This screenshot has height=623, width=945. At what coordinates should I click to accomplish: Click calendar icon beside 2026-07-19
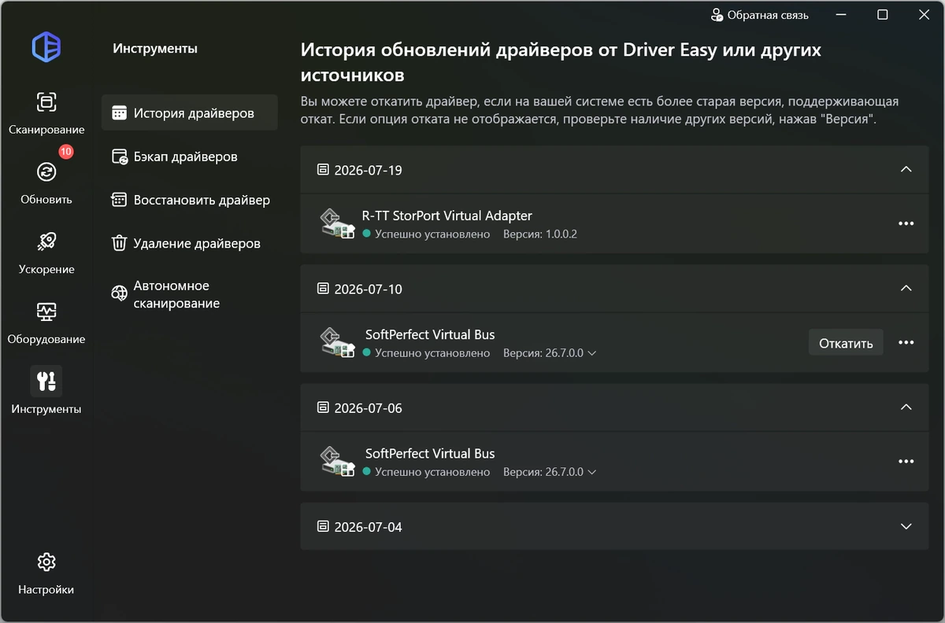tap(322, 170)
